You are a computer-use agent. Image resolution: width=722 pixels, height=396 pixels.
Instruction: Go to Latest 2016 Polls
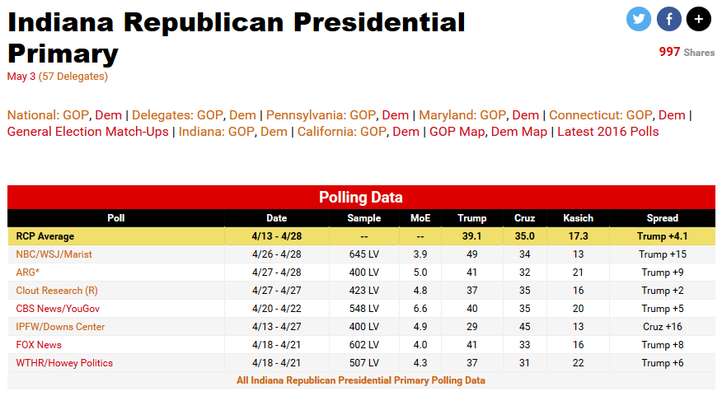[x=608, y=132]
